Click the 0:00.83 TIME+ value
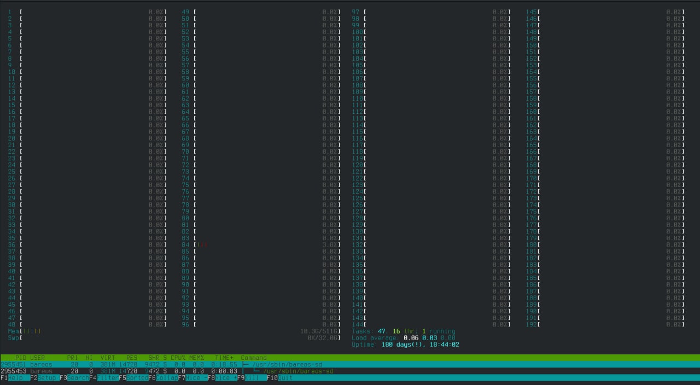Screen dimensions: 700x385 tap(224, 371)
